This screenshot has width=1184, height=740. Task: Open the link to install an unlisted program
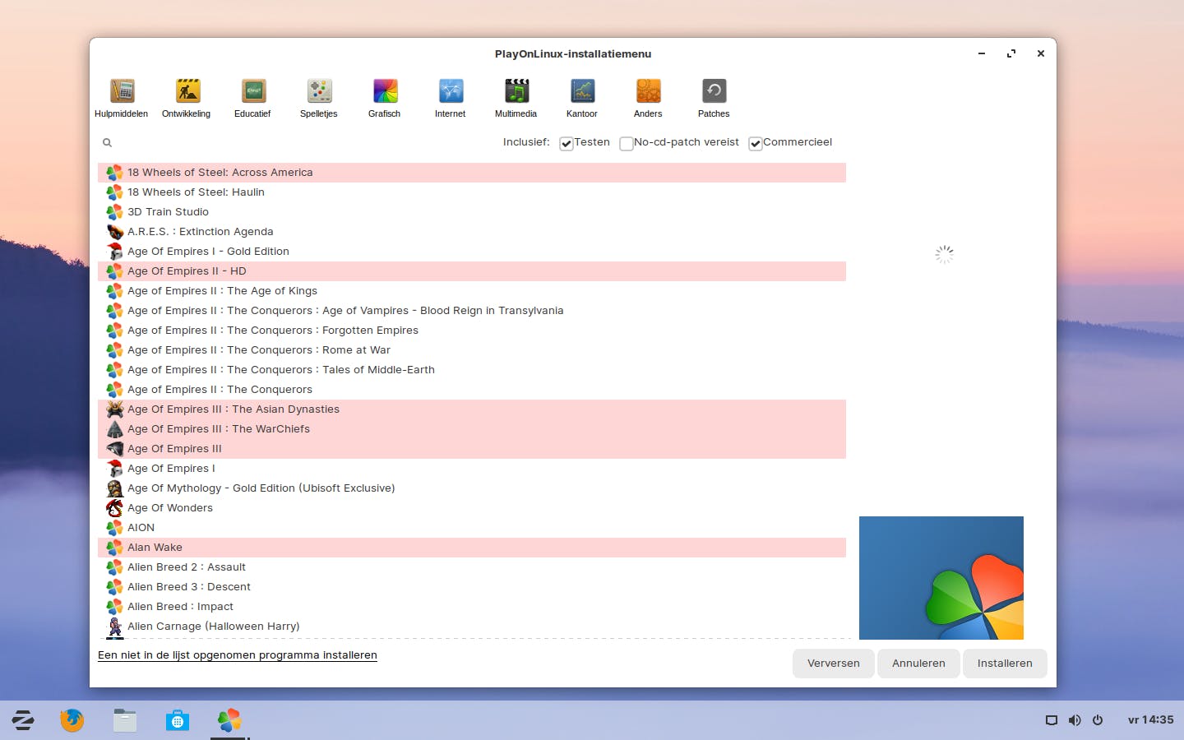(x=237, y=655)
